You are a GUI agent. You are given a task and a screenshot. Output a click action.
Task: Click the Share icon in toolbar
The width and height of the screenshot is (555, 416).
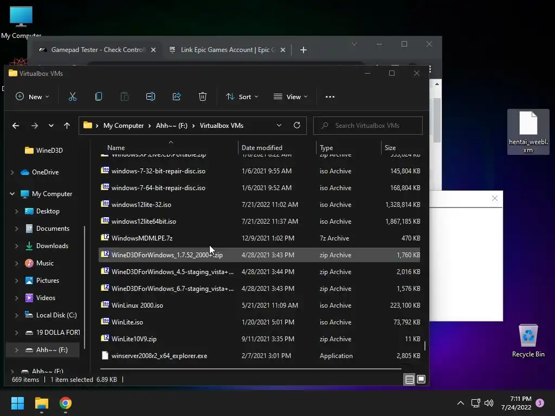[x=177, y=96]
